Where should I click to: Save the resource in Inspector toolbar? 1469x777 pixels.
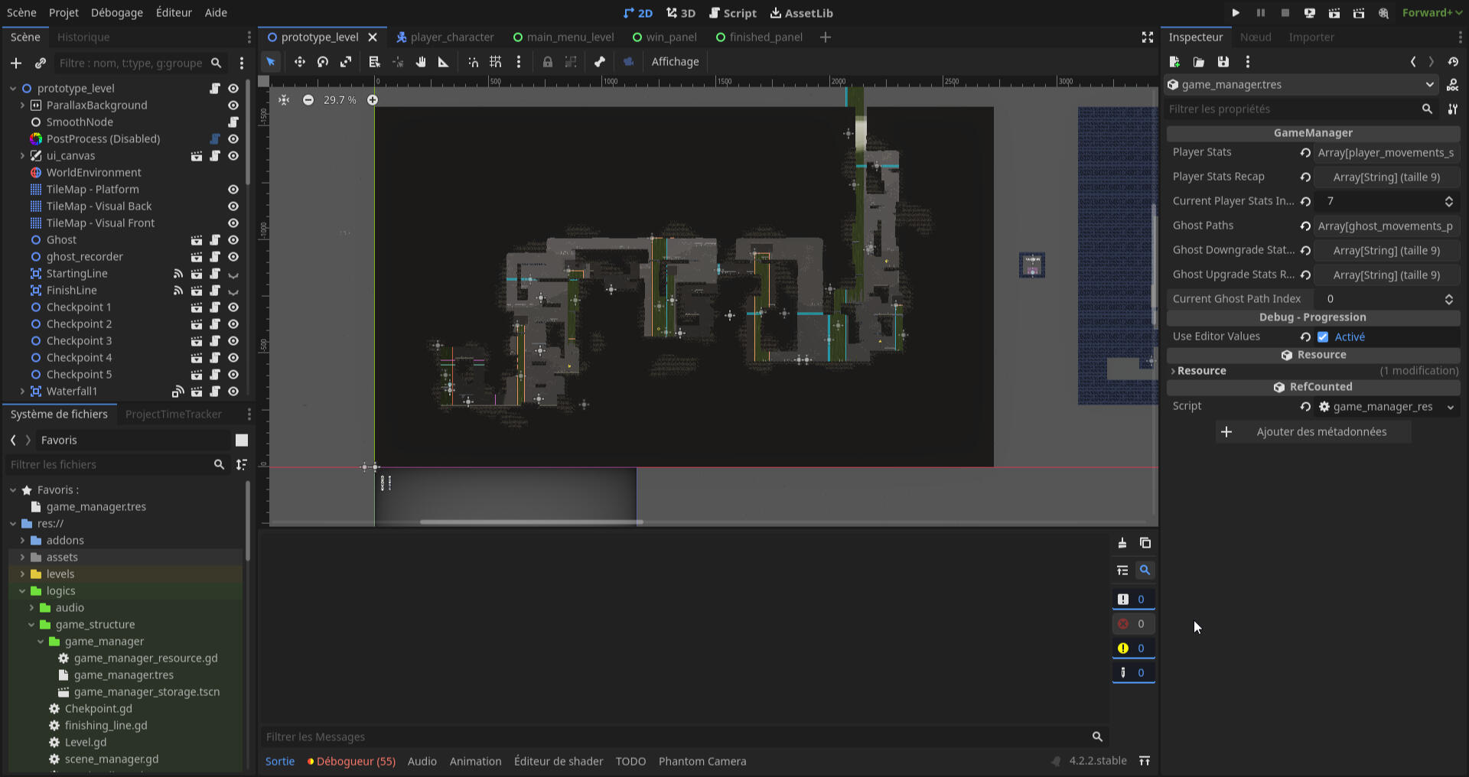[1223, 62]
